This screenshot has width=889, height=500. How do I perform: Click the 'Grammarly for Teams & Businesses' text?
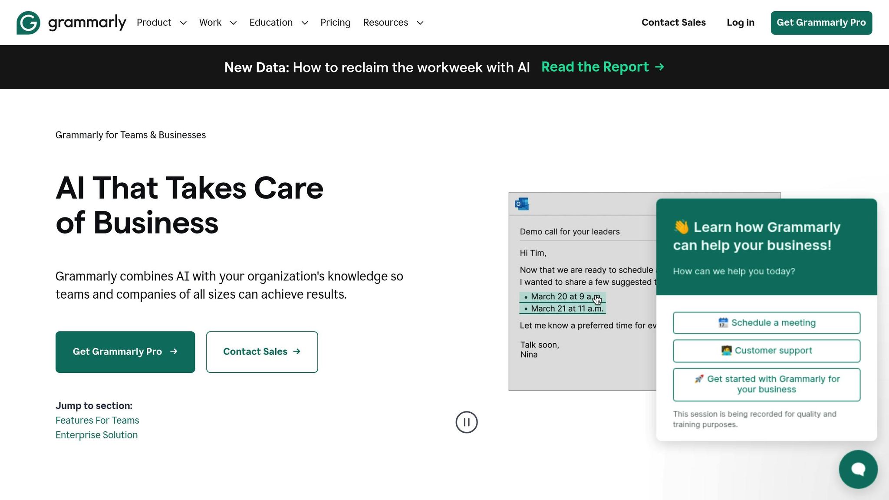(131, 135)
